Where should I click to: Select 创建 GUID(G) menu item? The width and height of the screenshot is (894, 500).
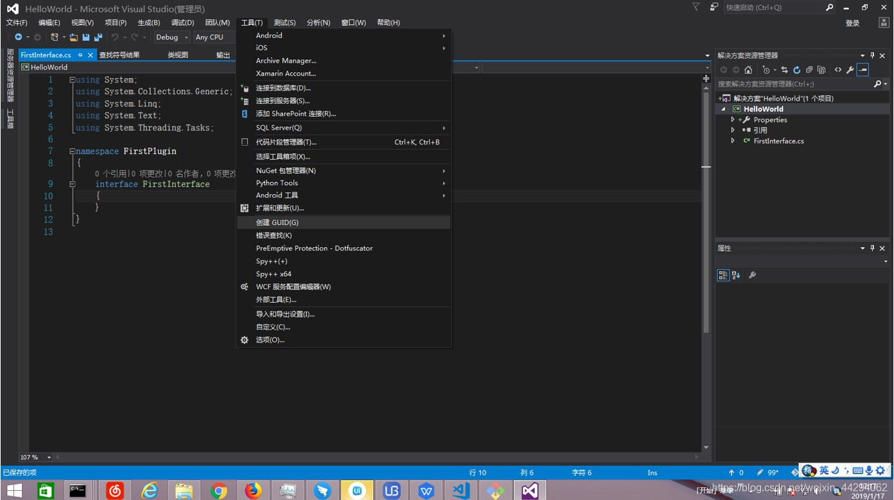pos(344,223)
